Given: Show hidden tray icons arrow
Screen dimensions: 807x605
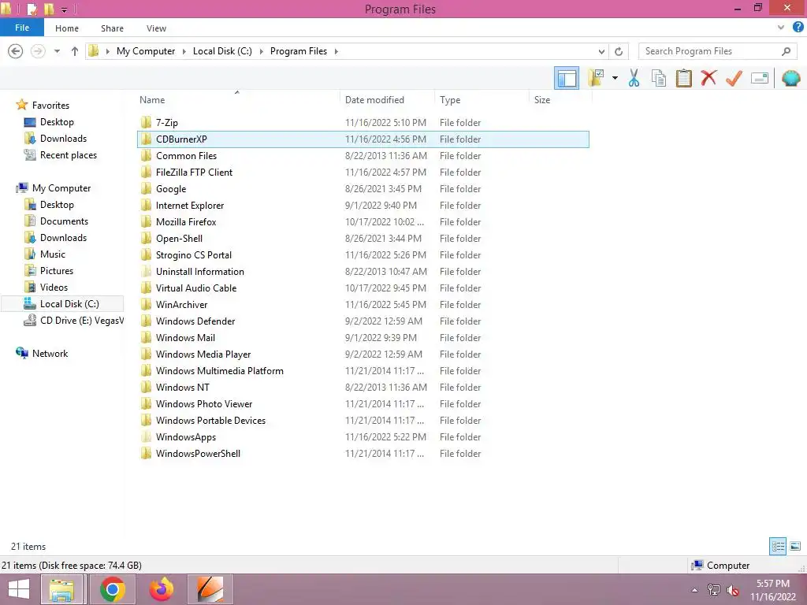Looking at the screenshot, I should 695,590.
